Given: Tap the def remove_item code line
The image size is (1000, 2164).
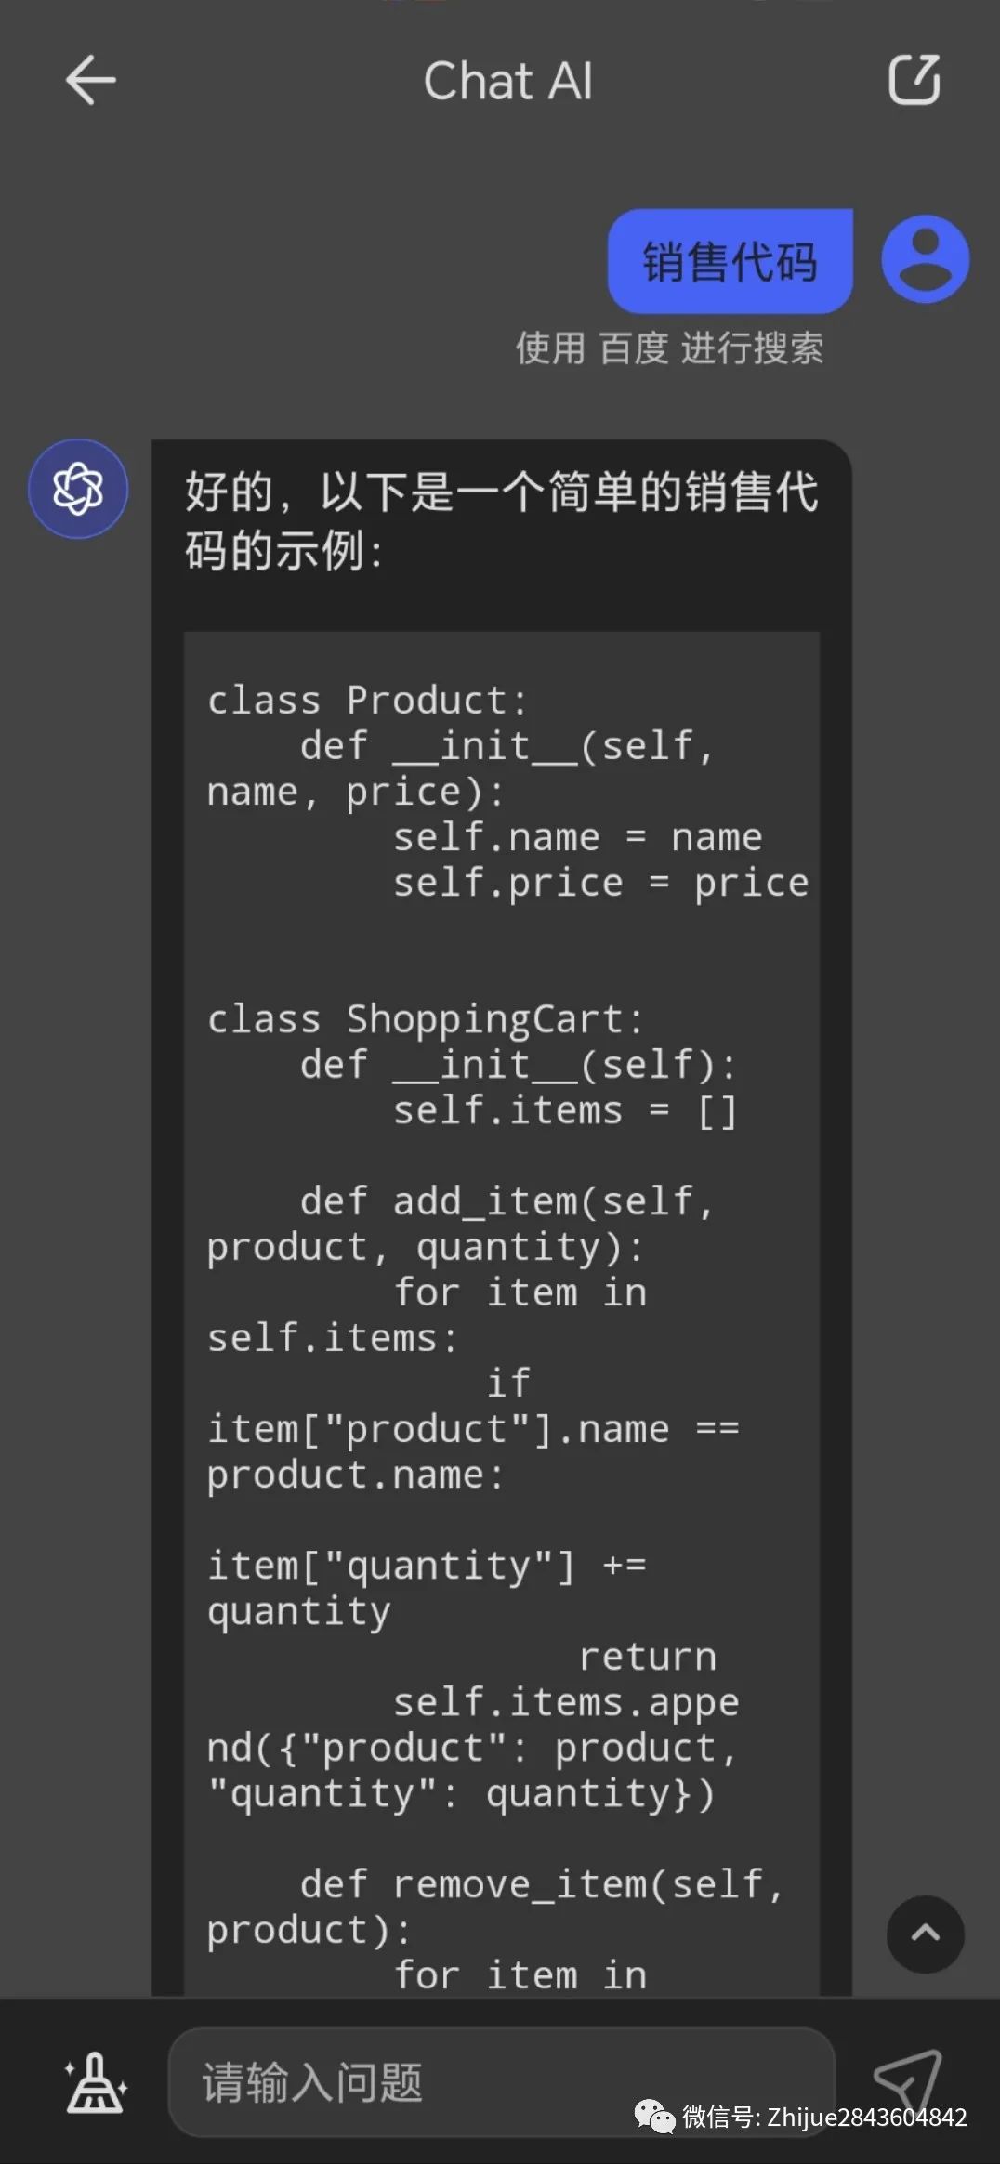Looking at the screenshot, I should 542,1884.
